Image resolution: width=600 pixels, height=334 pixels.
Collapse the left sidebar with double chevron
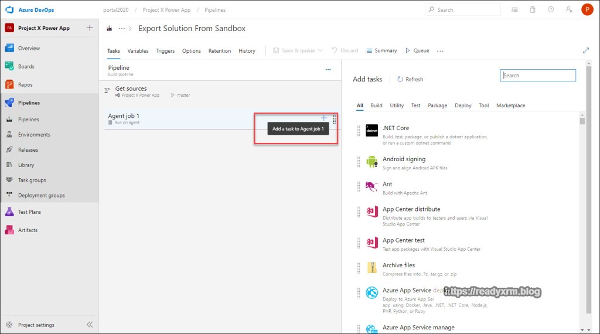[x=90, y=325]
